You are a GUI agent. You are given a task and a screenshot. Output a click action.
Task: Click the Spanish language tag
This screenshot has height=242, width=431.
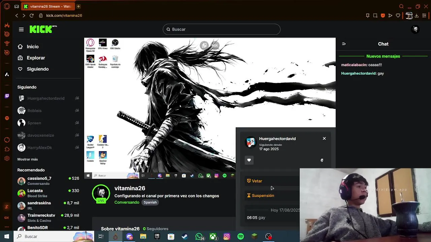pyautogui.click(x=150, y=202)
